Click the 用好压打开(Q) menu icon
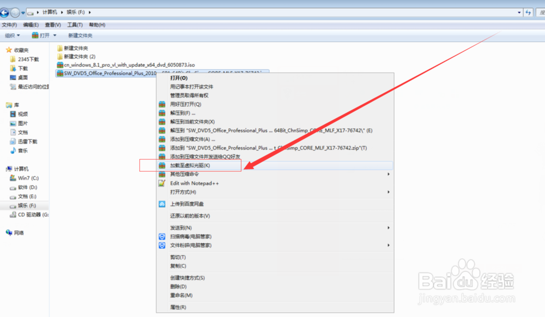The height and width of the screenshot is (317, 545). [162, 104]
